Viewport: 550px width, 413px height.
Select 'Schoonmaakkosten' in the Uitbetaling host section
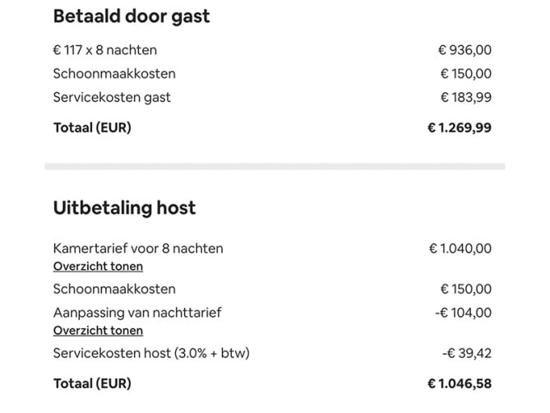coord(114,290)
